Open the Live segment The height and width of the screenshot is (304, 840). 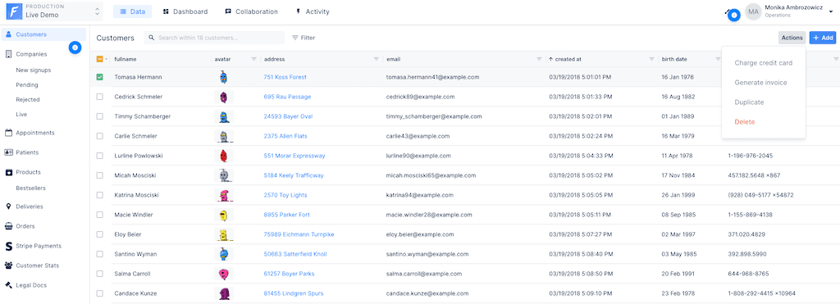(x=21, y=115)
